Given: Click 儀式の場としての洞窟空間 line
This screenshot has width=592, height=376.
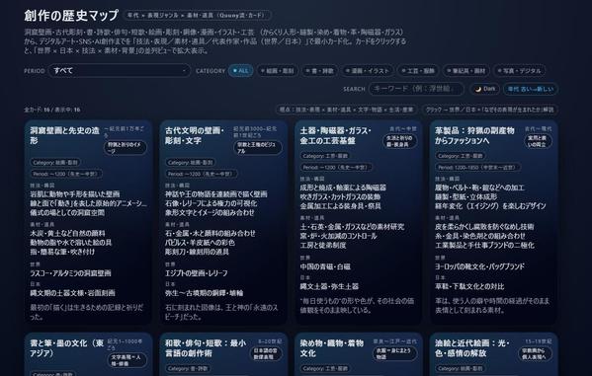Looking at the screenshot, I should coord(67,213).
